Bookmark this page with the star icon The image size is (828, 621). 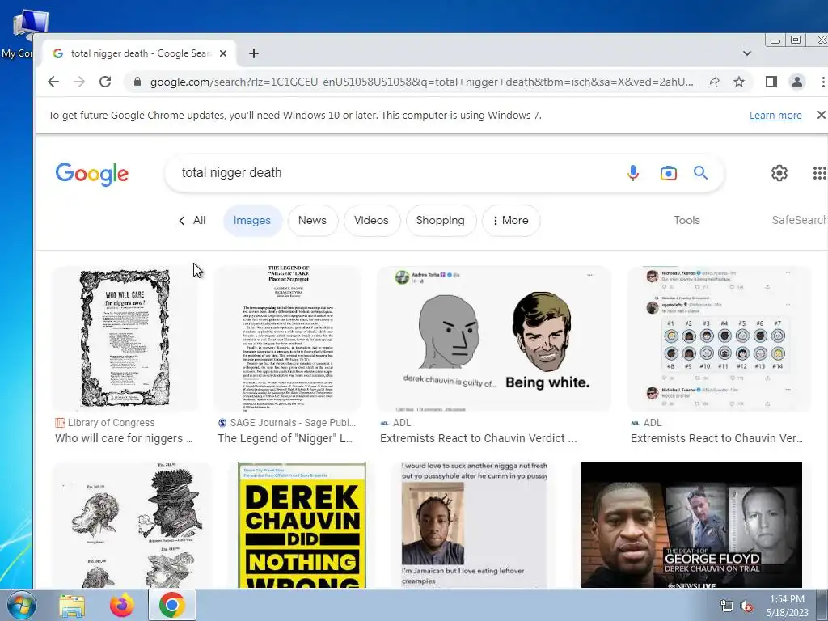pos(739,82)
